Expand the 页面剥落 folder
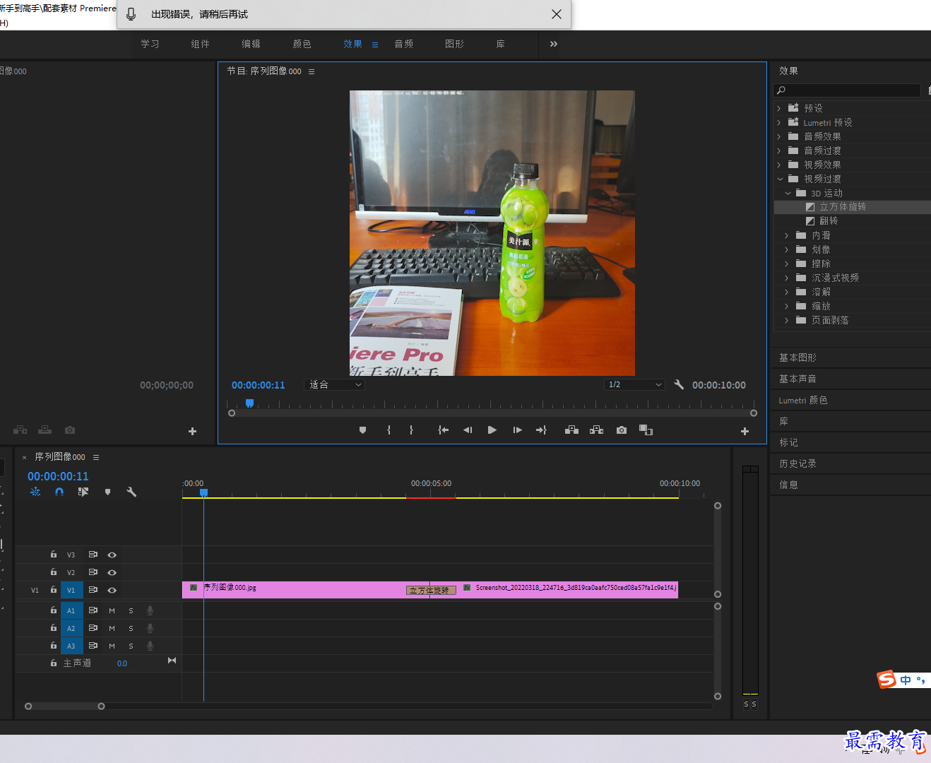 click(x=787, y=320)
